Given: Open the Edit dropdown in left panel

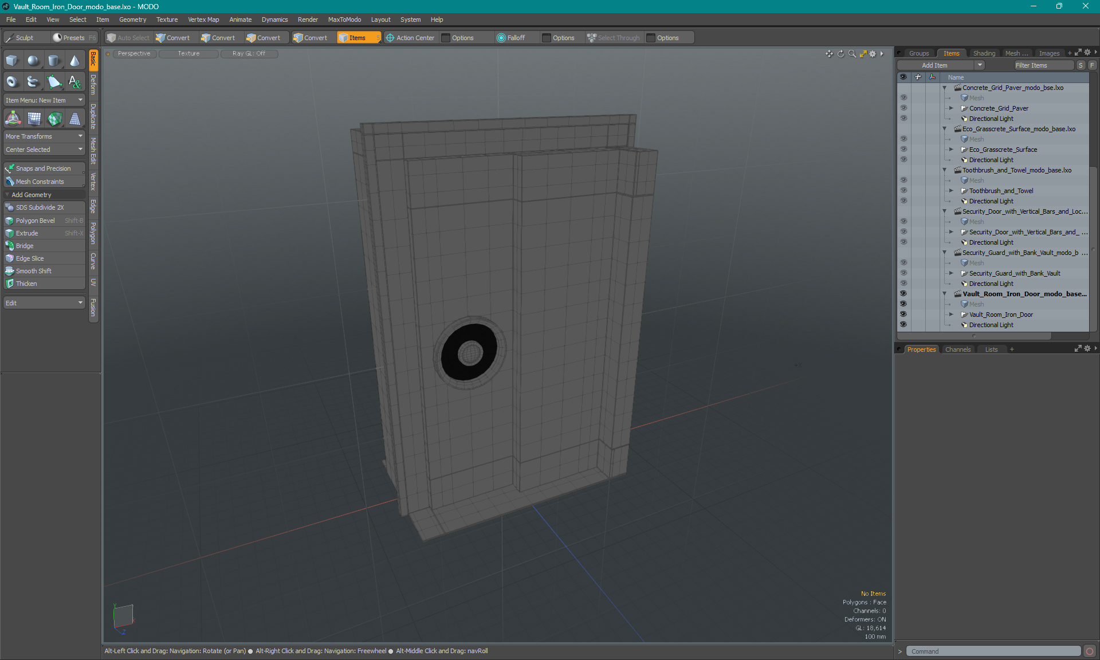Looking at the screenshot, I should [x=44, y=303].
